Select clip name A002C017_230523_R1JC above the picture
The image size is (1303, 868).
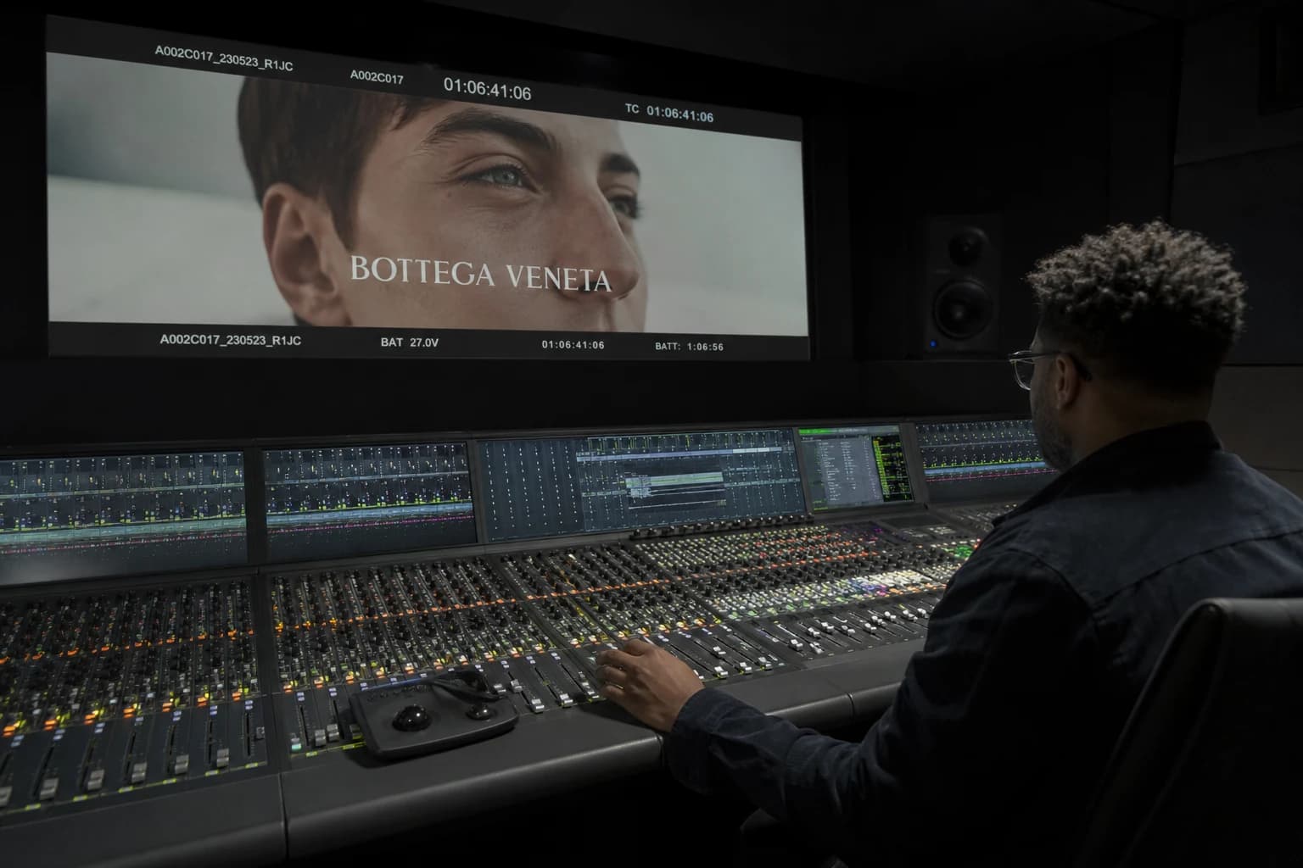(224, 58)
